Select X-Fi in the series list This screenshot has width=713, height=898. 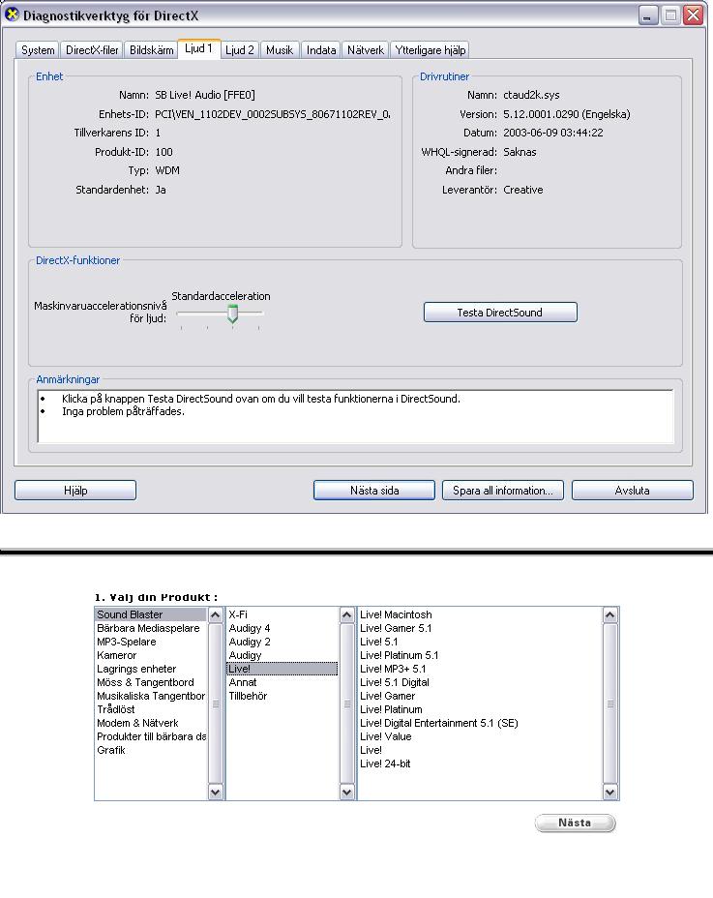[282, 614]
